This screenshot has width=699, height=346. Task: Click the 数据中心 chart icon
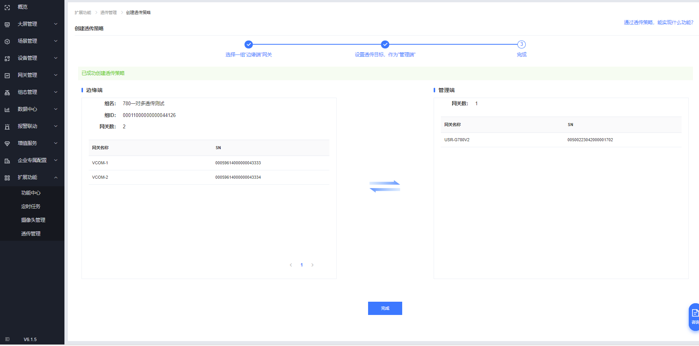point(7,109)
